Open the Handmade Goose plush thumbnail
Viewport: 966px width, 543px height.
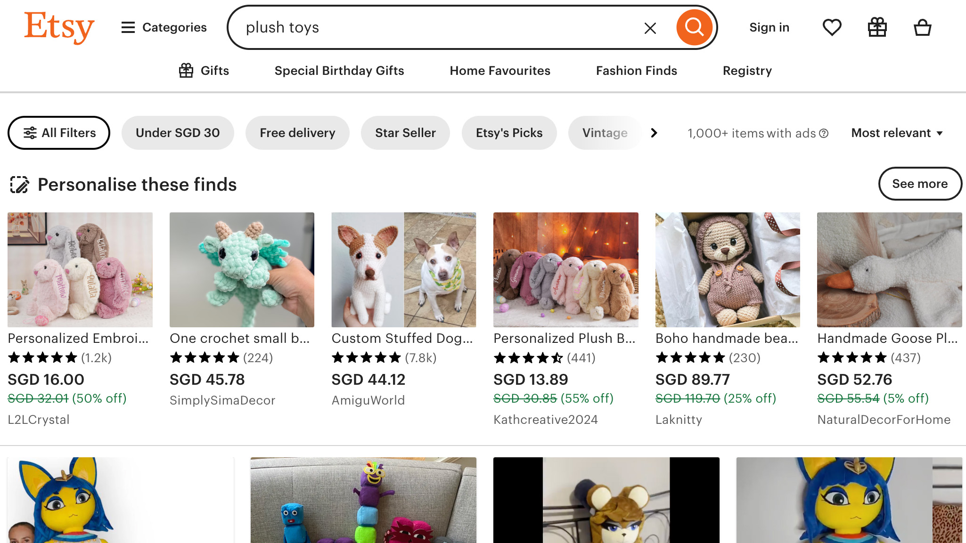pos(889,269)
